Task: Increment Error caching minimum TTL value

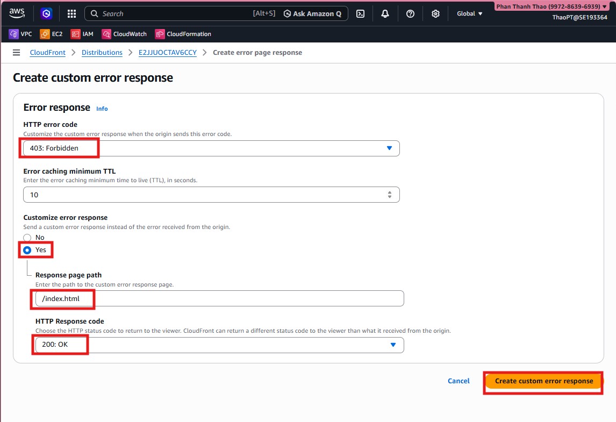Action: [x=389, y=192]
